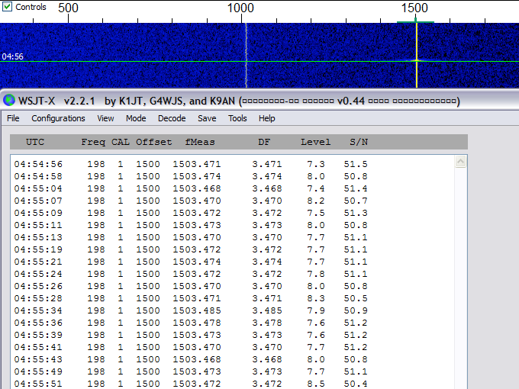Click the CAL column header
This screenshot has width=519, height=389.
coord(120,142)
